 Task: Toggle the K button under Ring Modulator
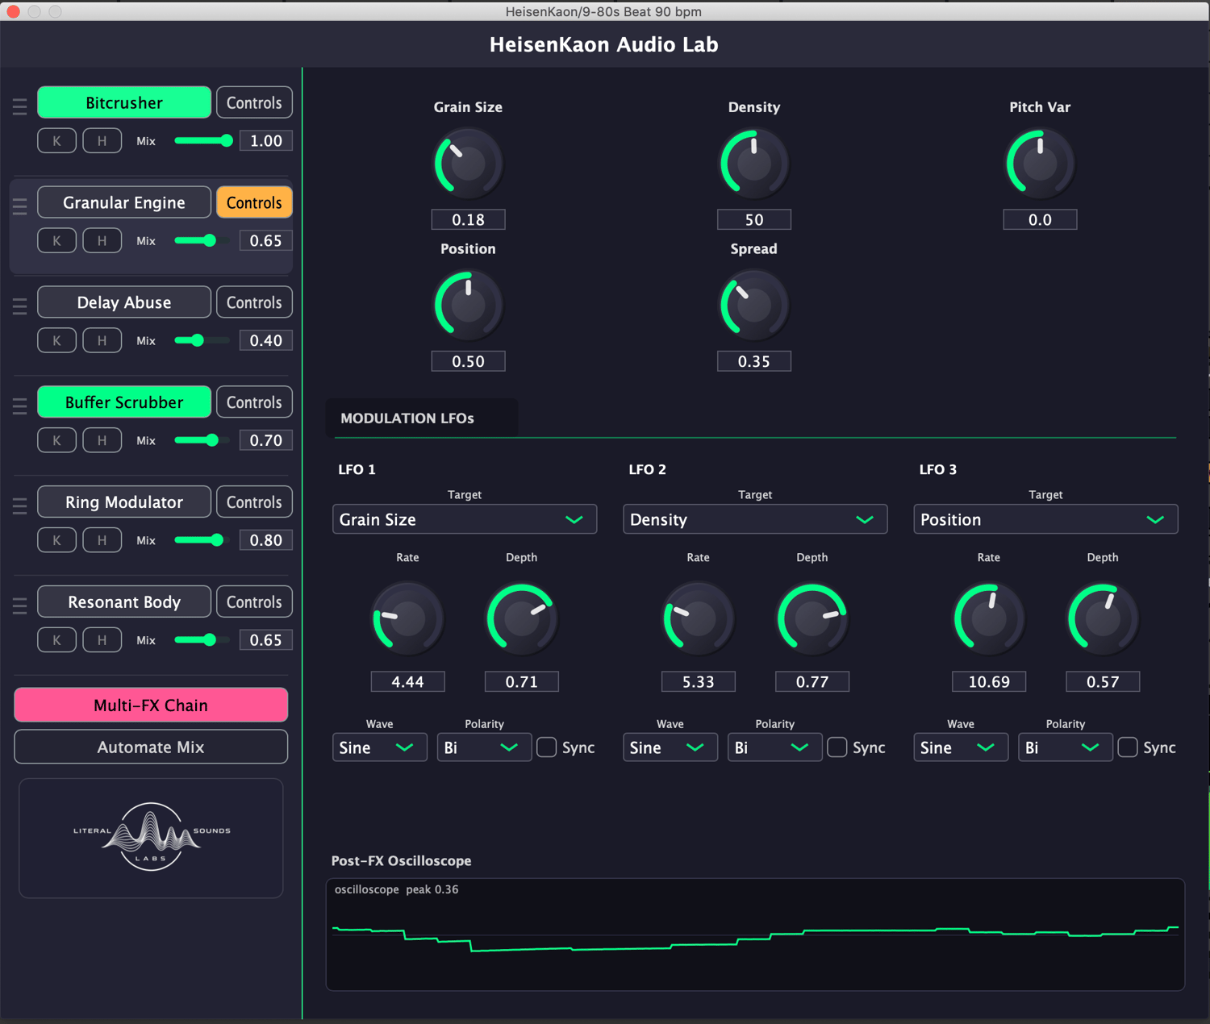(56, 540)
